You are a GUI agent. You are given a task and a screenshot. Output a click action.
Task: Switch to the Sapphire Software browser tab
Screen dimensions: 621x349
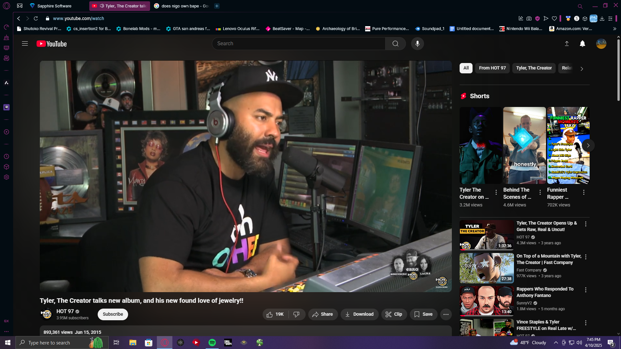pyautogui.click(x=54, y=6)
